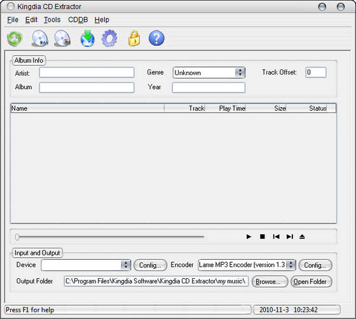Skip to the previous track

point(276,237)
